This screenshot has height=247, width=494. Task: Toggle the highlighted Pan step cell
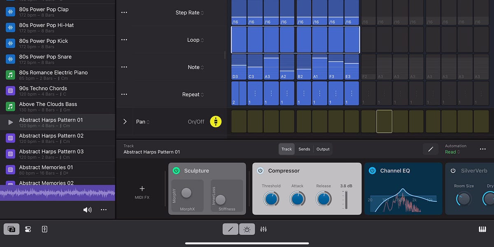click(x=384, y=121)
